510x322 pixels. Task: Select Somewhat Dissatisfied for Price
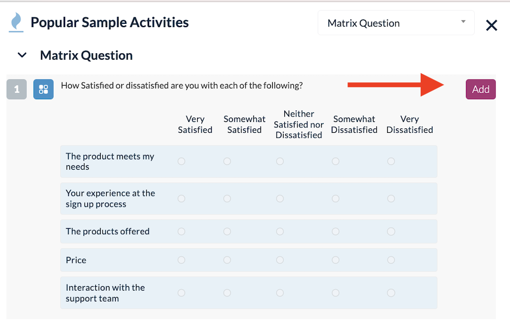[x=336, y=260]
